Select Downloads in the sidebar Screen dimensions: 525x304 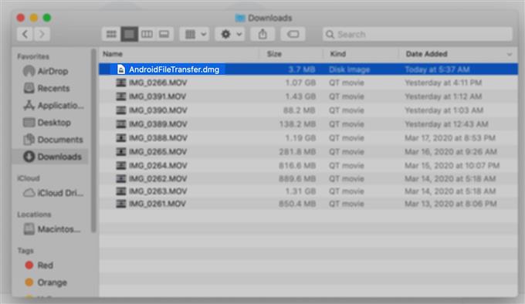tap(50, 157)
